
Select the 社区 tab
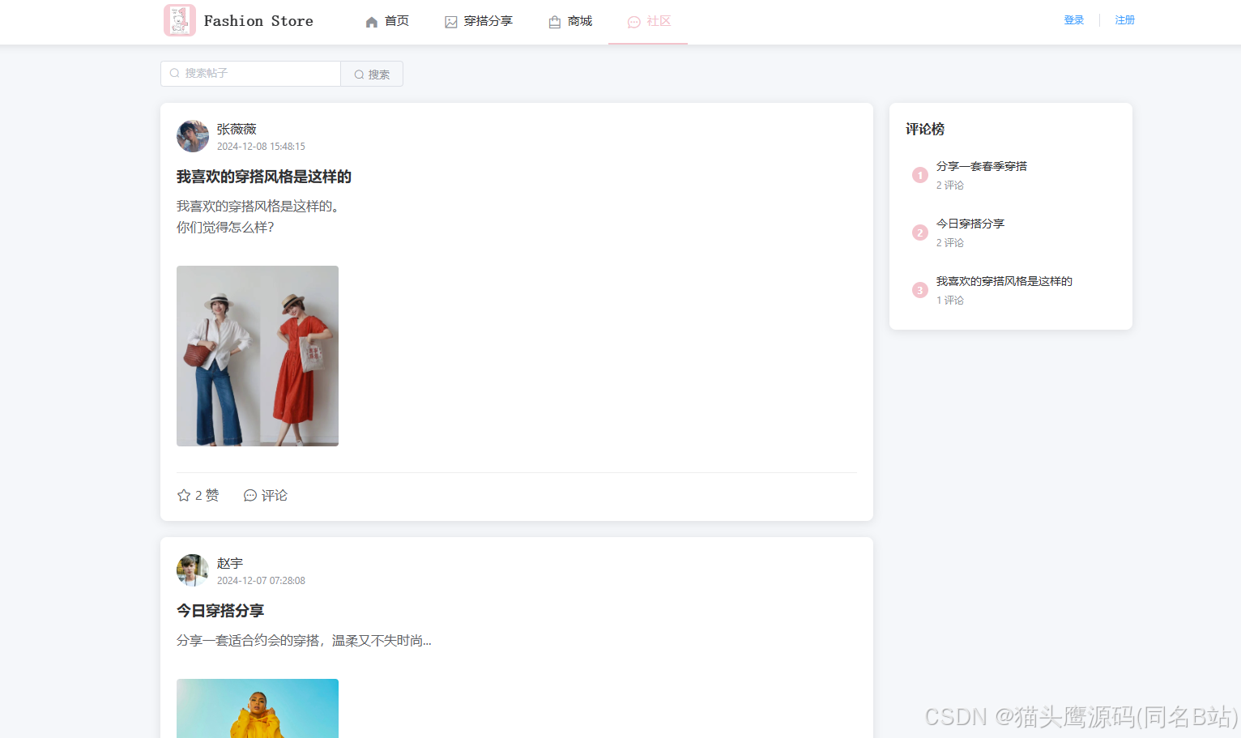pos(648,21)
